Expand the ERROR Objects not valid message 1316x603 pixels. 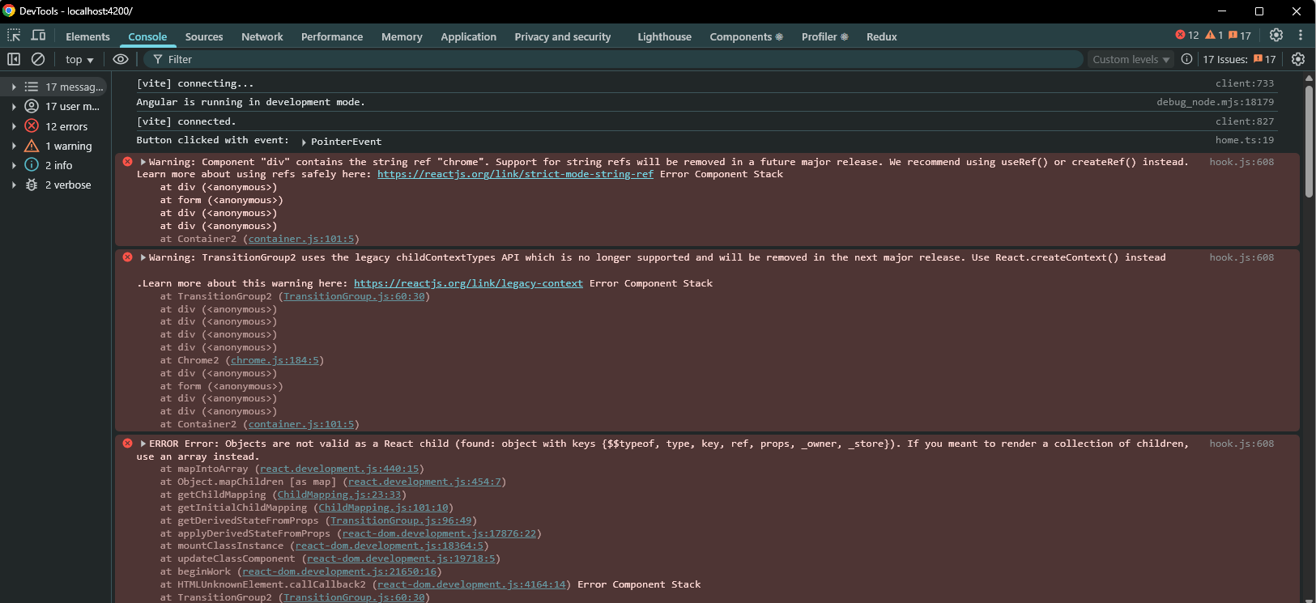coord(143,444)
